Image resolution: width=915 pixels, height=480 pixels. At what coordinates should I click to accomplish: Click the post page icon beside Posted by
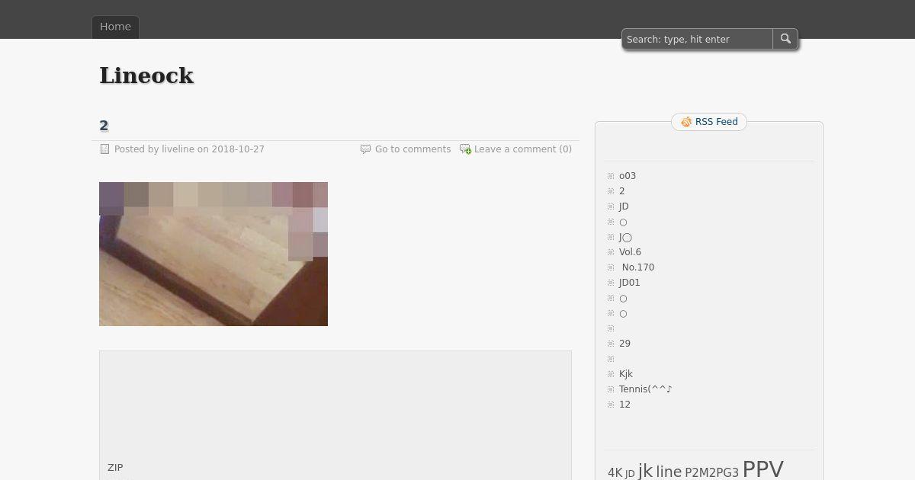click(105, 149)
